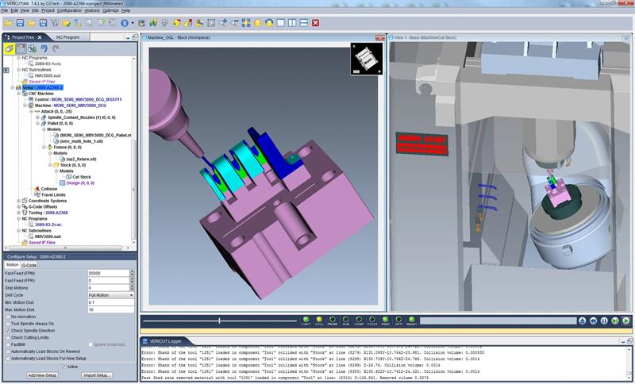Open the Project menu

(x=48, y=10)
